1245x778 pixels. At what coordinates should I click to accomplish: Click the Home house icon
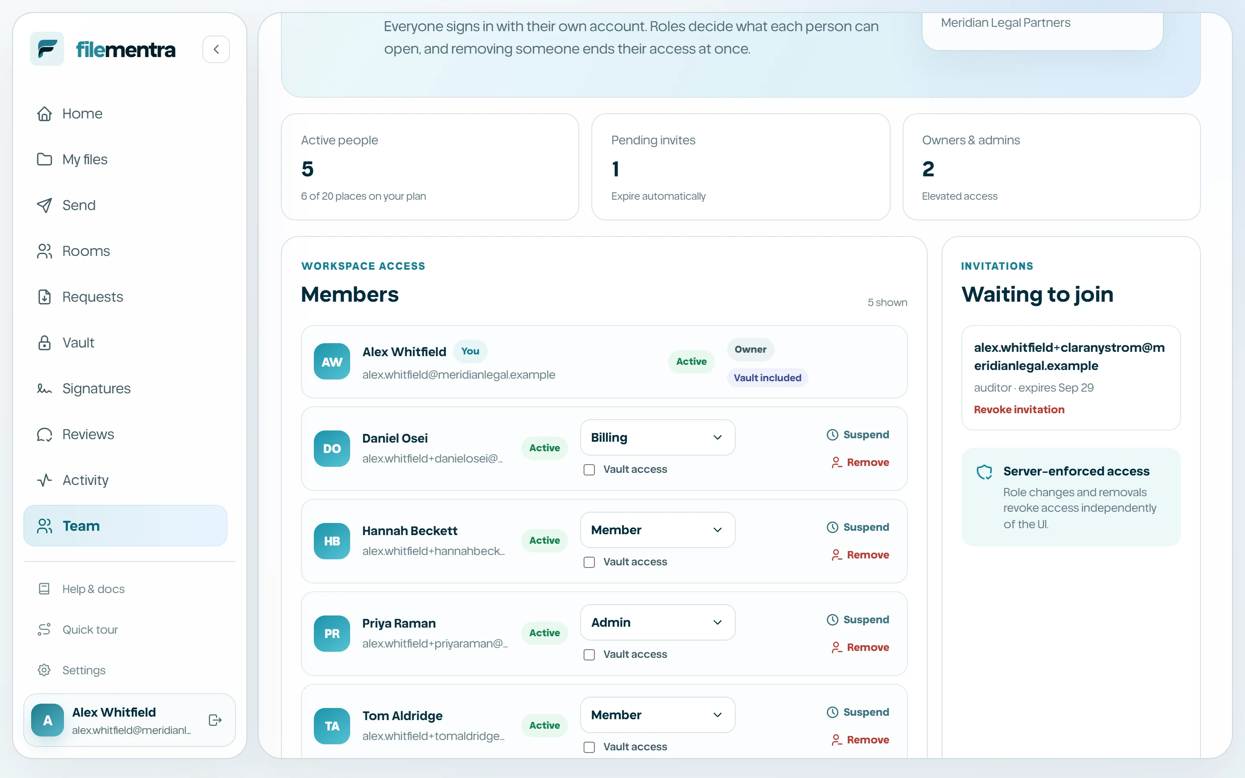click(45, 113)
